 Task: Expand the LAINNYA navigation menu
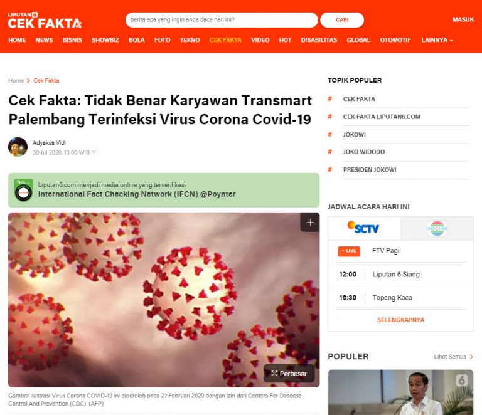pyautogui.click(x=437, y=40)
